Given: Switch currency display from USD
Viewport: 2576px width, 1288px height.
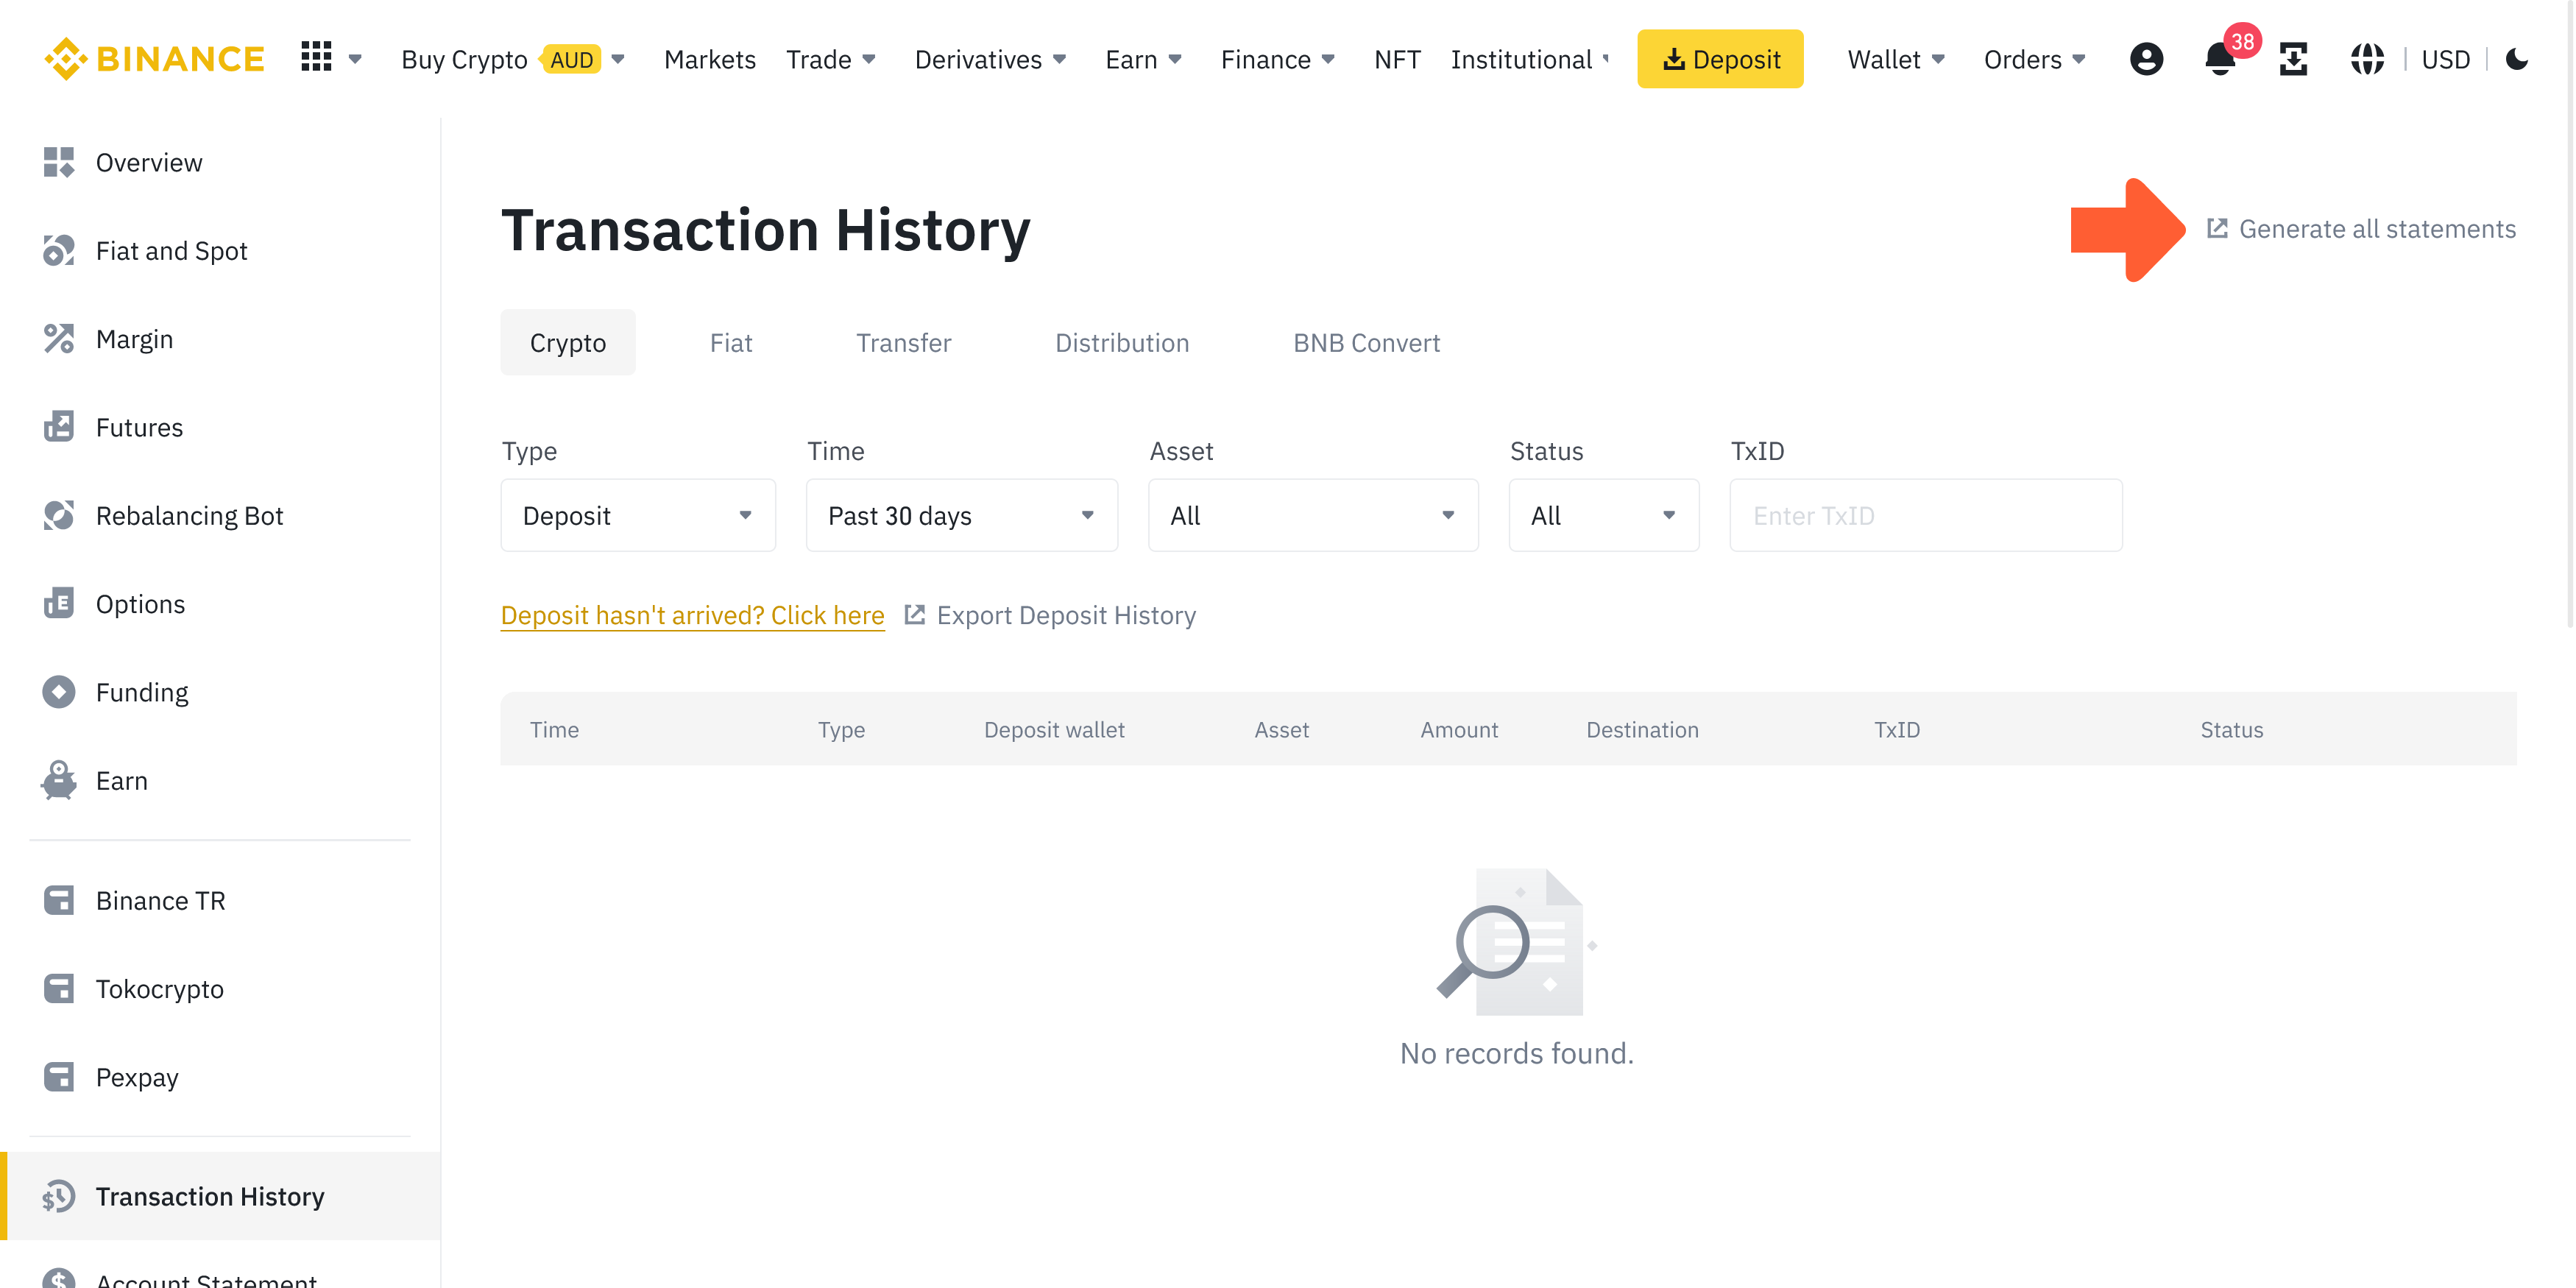Looking at the screenshot, I should tap(2447, 59).
